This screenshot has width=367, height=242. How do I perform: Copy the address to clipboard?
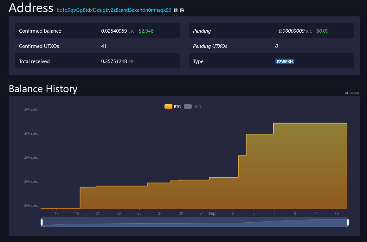[x=182, y=10]
